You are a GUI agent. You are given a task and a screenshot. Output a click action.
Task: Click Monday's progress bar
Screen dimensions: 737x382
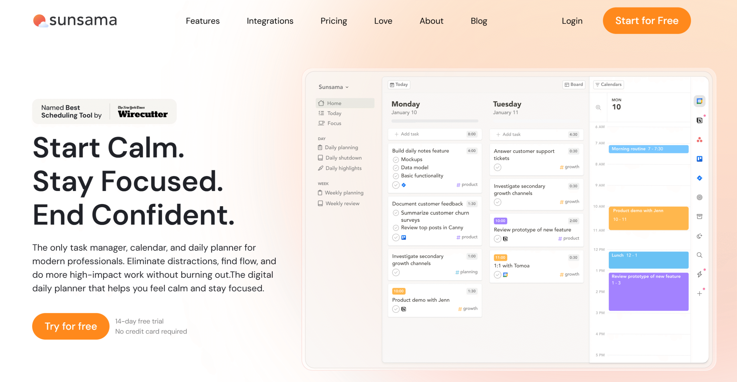(435, 121)
